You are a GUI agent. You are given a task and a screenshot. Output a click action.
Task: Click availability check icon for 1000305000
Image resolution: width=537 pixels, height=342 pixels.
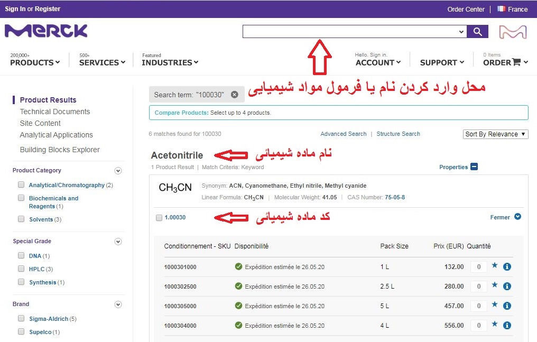239,306
